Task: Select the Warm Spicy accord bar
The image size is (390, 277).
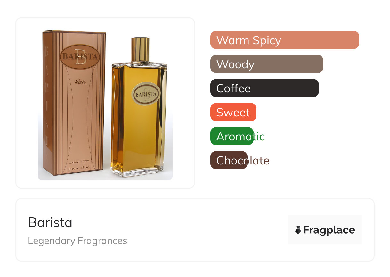Action: [x=285, y=40]
